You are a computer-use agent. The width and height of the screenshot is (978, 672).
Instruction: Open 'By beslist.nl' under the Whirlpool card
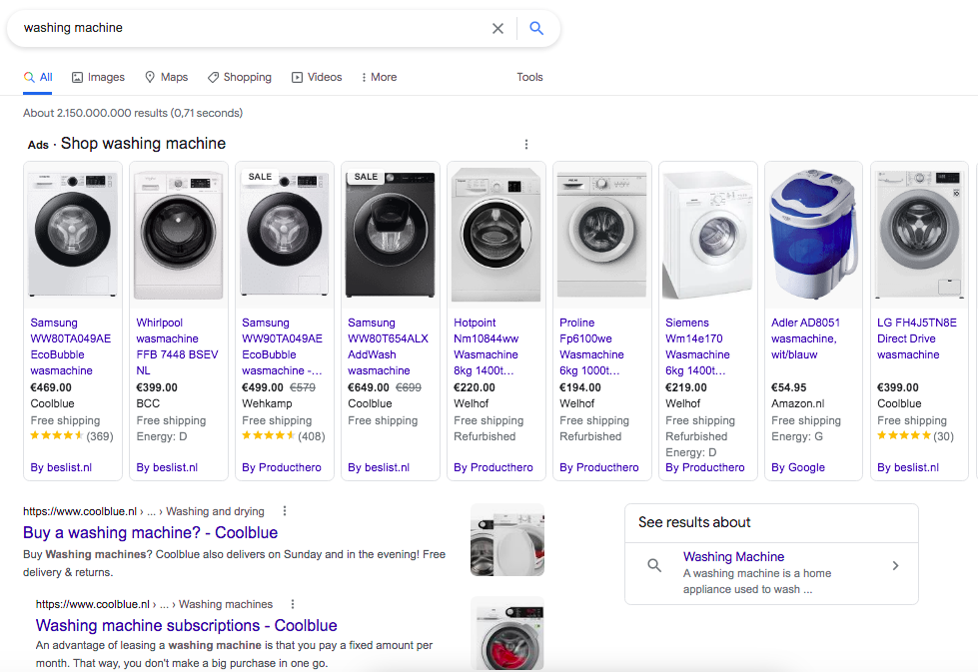167,467
